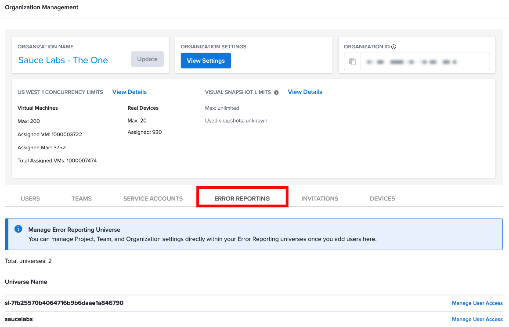View details for US West 1 concurrency limits
Screen dimensions: 509x327
[x=130, y=92]
